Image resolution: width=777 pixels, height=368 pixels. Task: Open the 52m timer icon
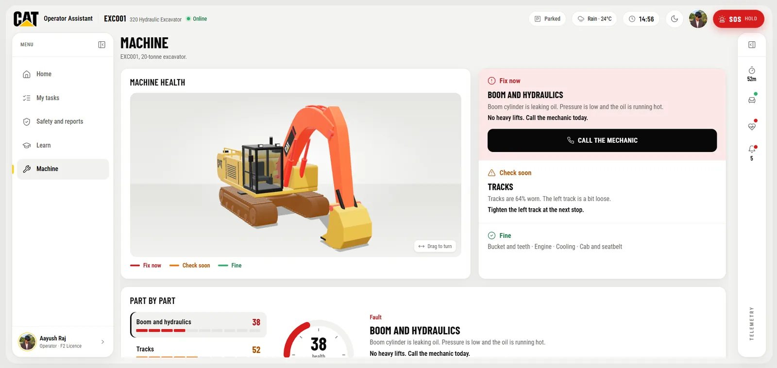tap(752, 74)
